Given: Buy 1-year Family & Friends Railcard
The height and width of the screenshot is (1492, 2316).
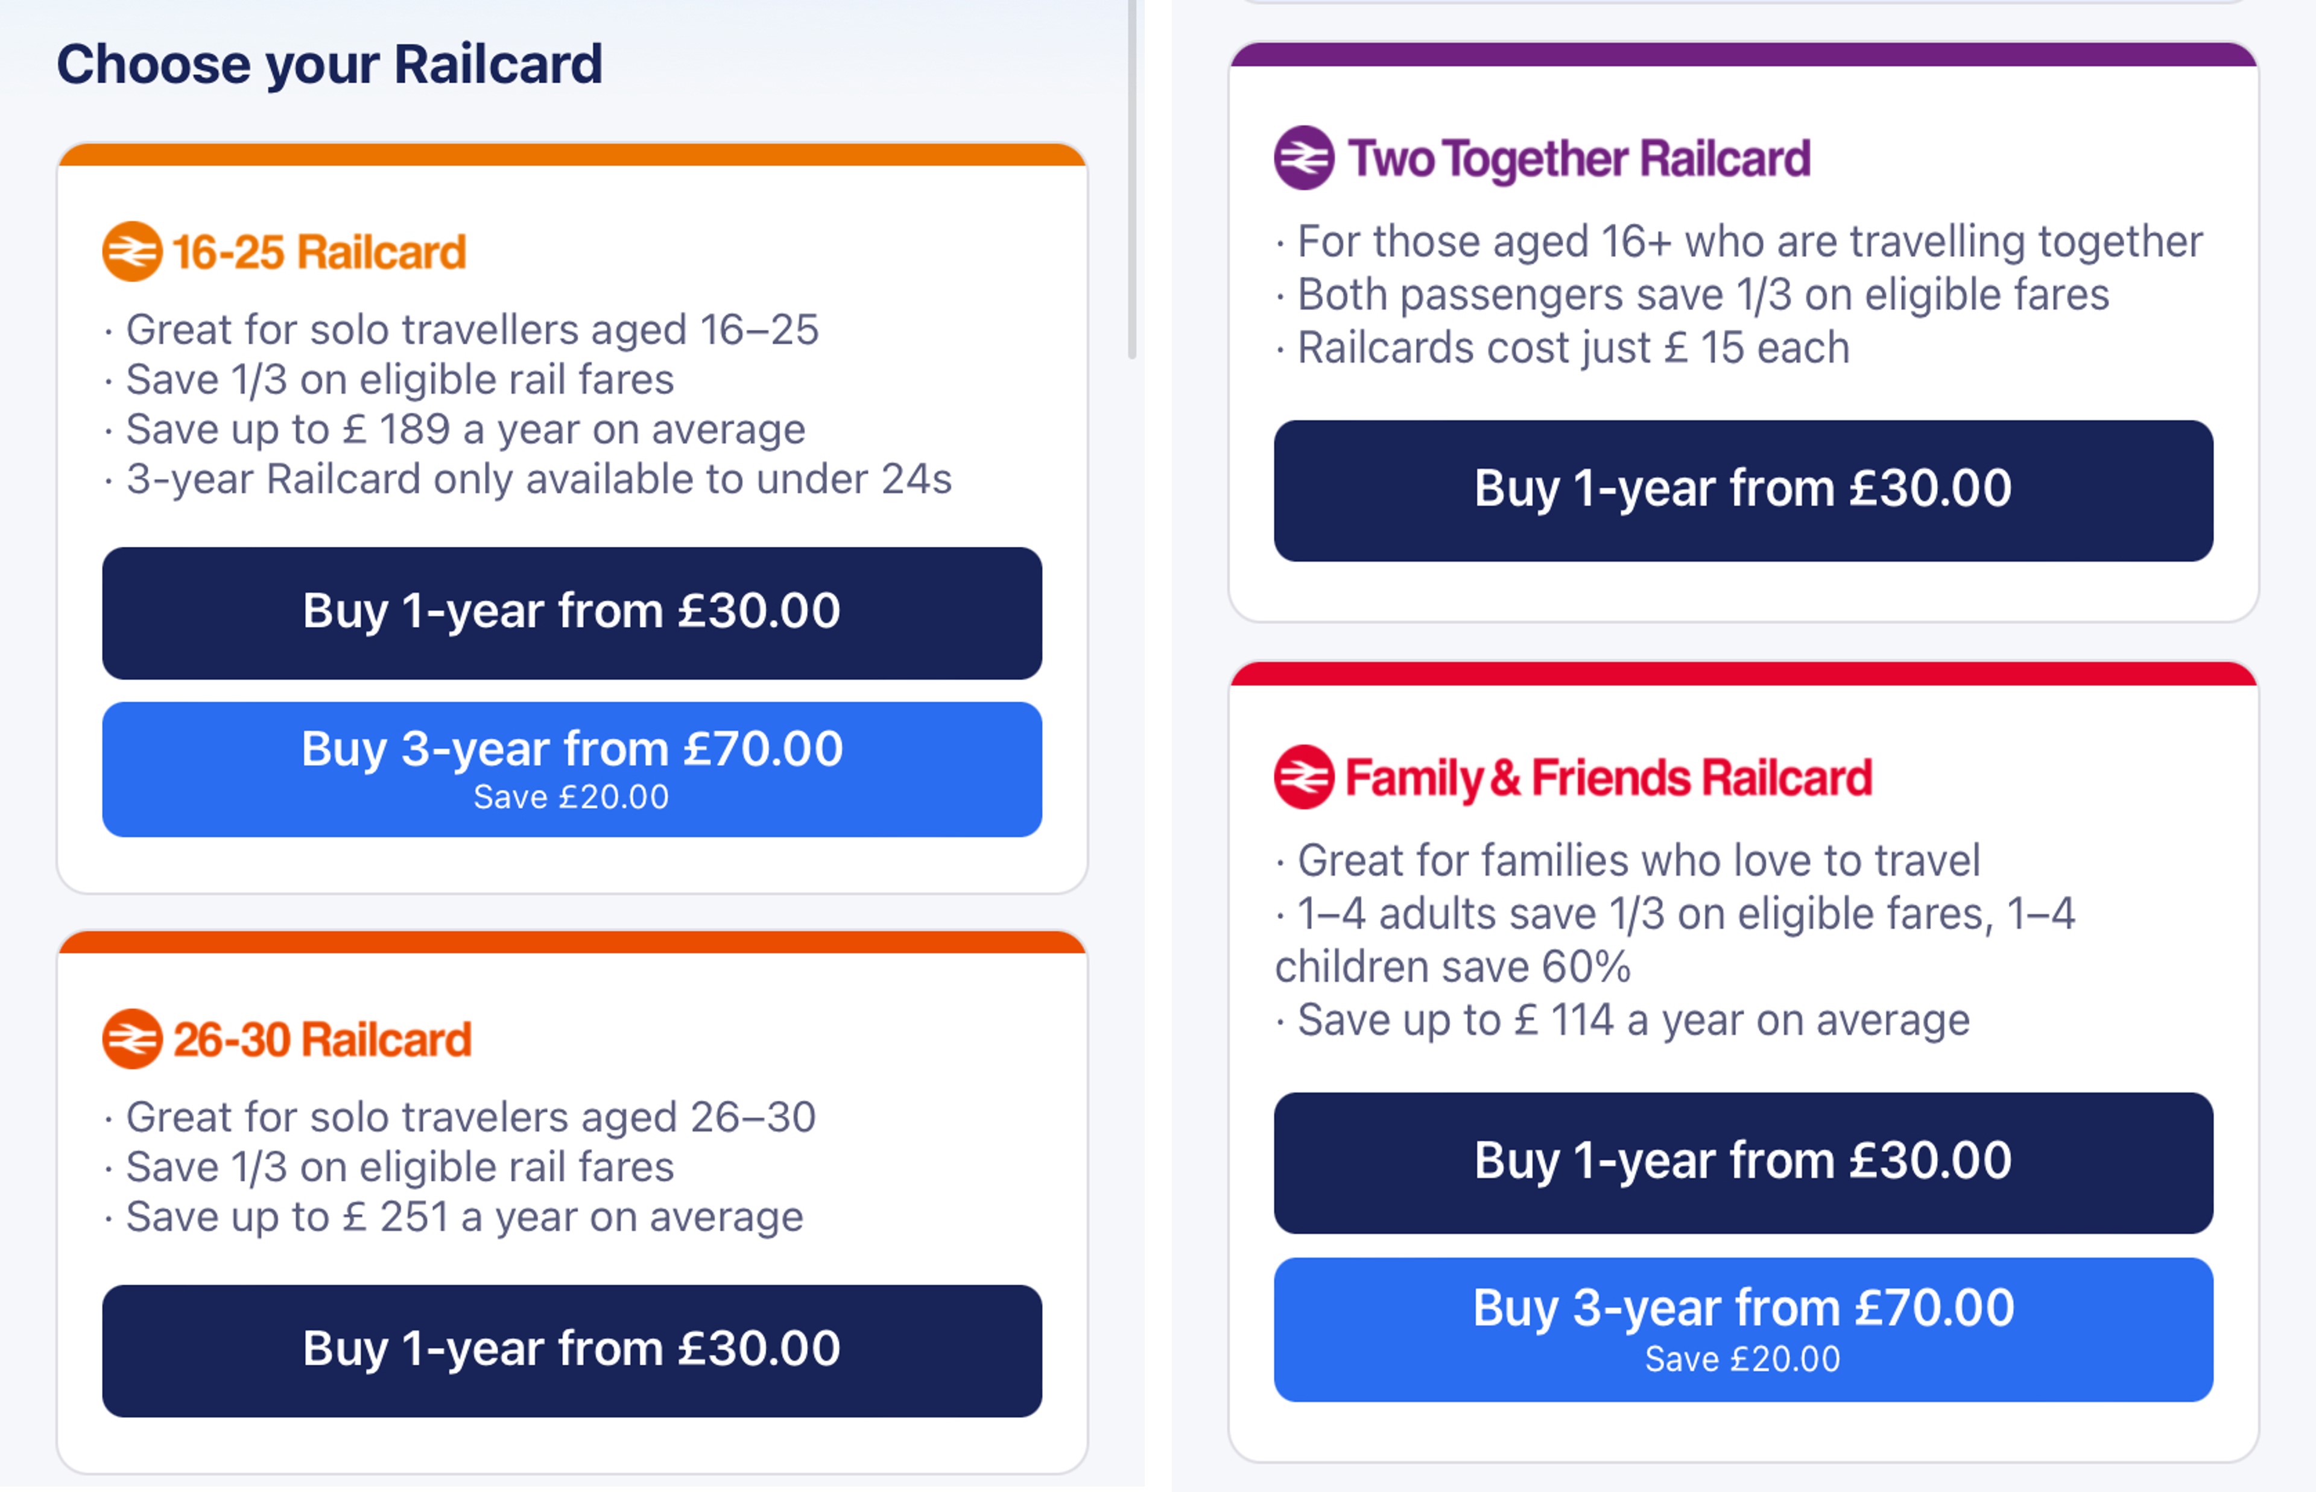Looking at the screenshot, I should click(x=1742, y=1163).
